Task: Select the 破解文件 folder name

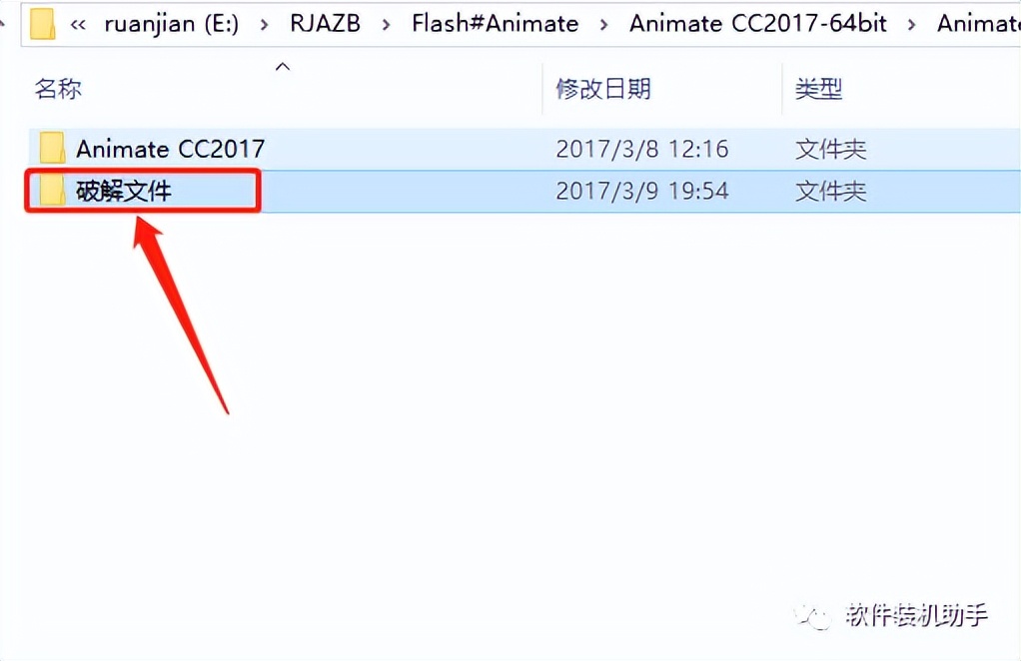Action: coord(124,192)
